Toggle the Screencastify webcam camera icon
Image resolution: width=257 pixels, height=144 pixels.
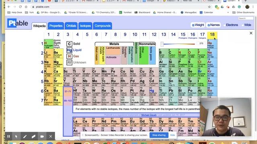[42, 136]
